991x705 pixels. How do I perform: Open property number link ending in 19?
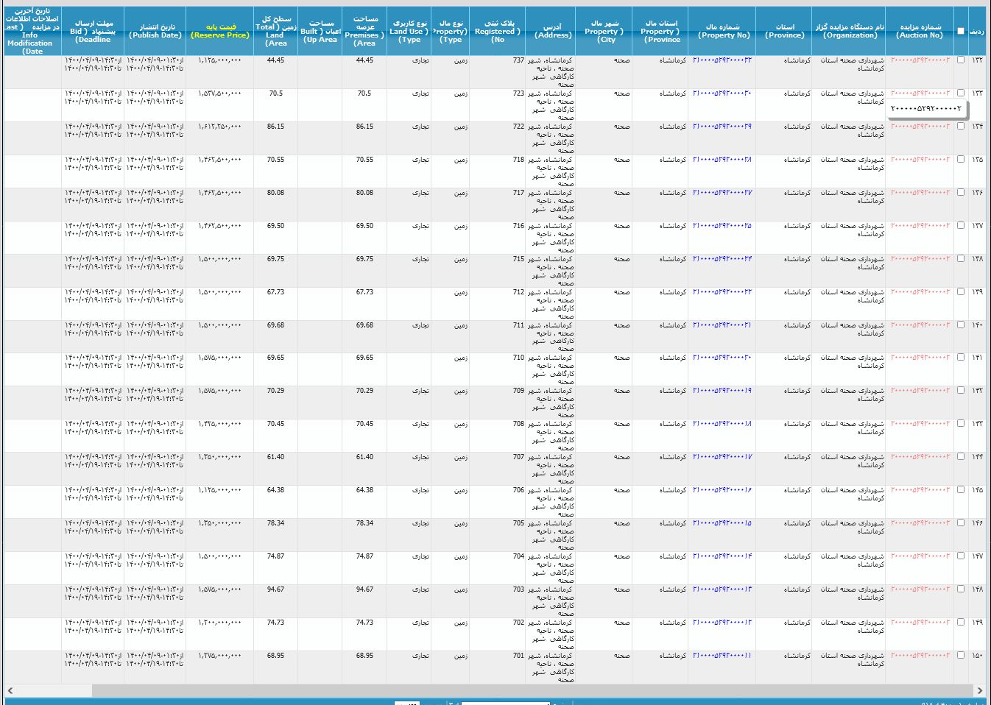(722, 391)
